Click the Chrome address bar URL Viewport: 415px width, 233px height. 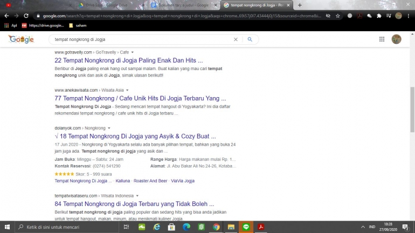click(182, 16)
